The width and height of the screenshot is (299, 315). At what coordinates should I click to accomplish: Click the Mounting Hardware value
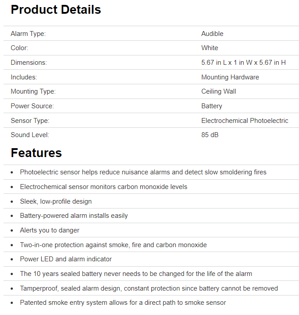[230, 77]
